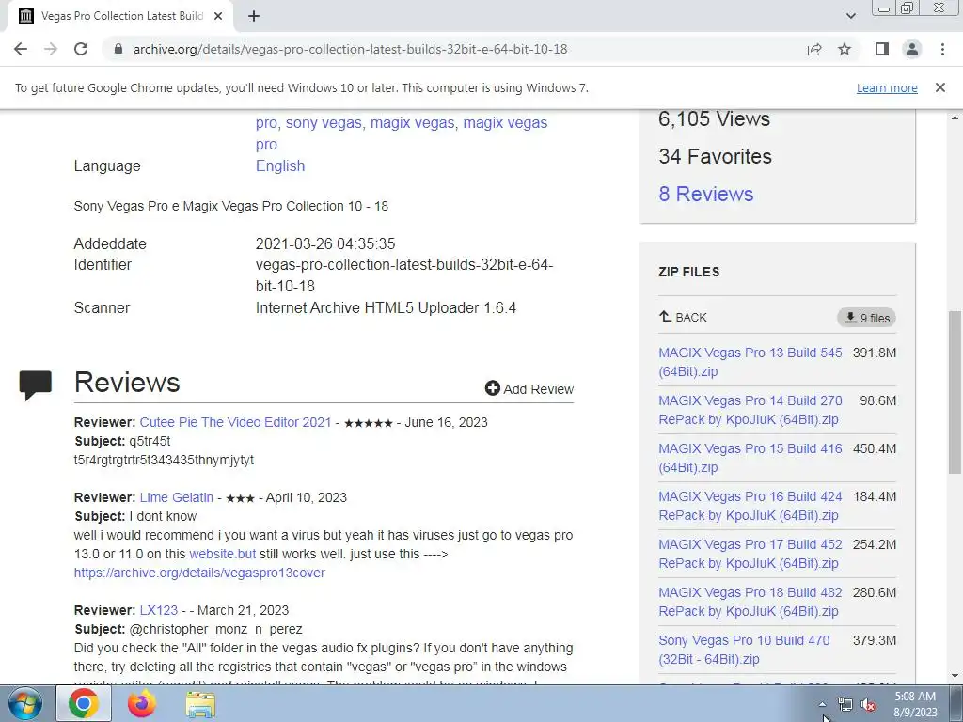
Task: Open the Chrome side panel
Action: pos(882,49)
